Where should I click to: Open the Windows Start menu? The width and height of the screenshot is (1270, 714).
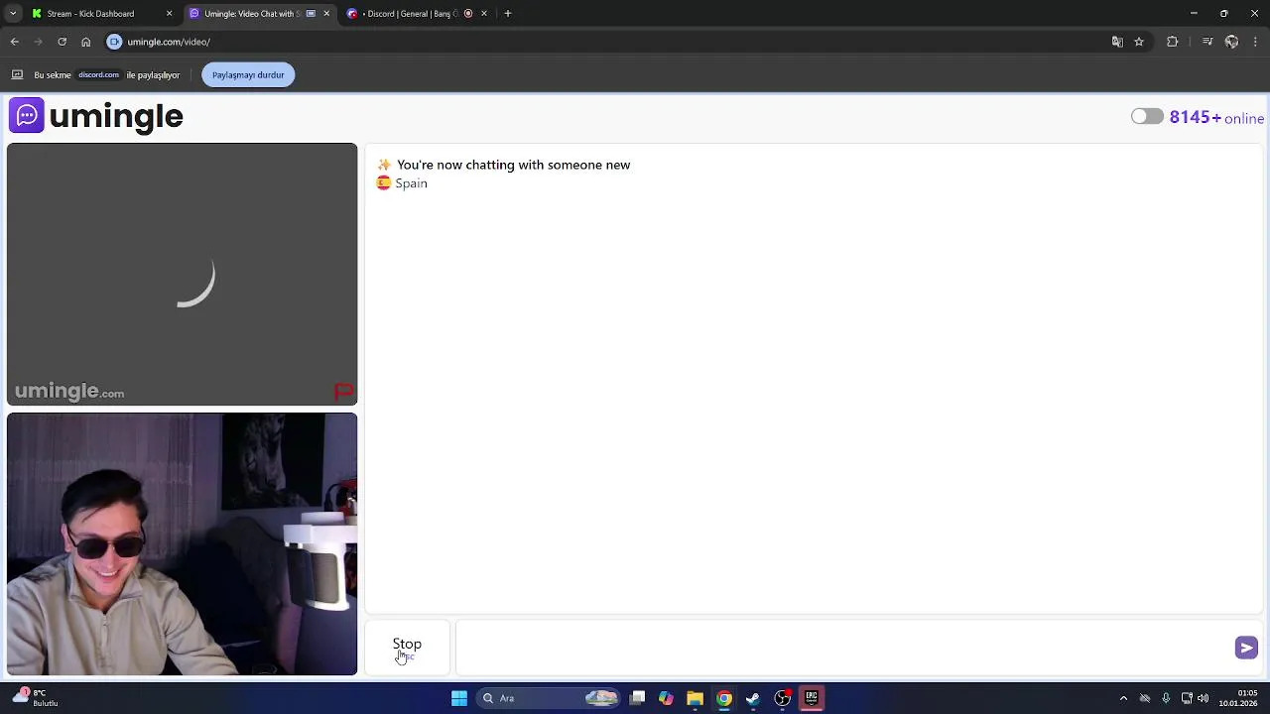pyautogui.click(x=459, y=698)
